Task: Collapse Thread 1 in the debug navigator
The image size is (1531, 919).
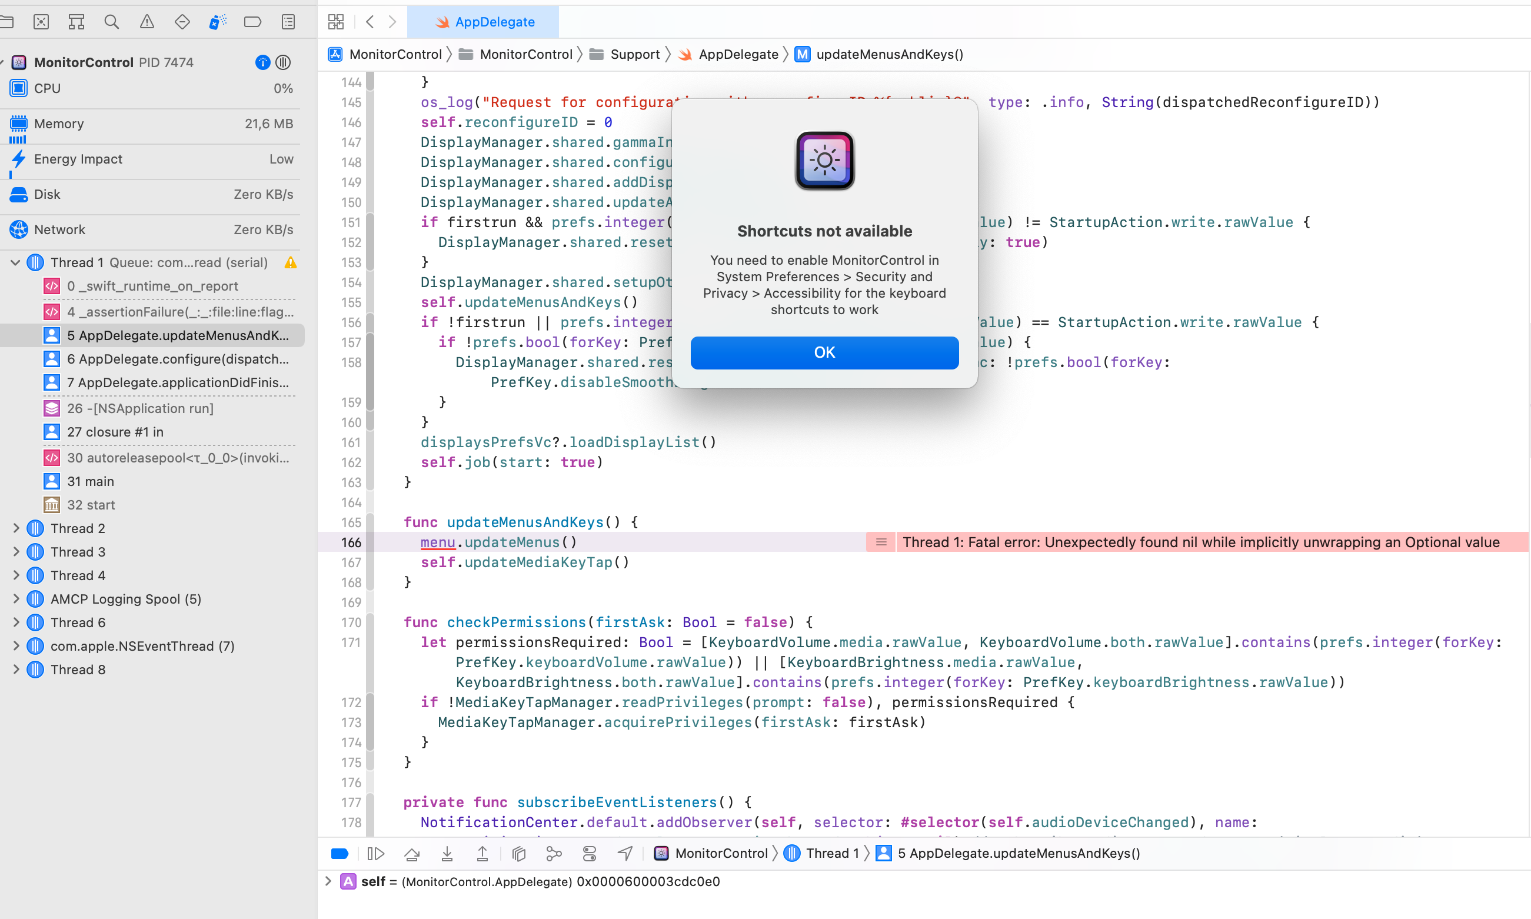Action: coord(16,262)
